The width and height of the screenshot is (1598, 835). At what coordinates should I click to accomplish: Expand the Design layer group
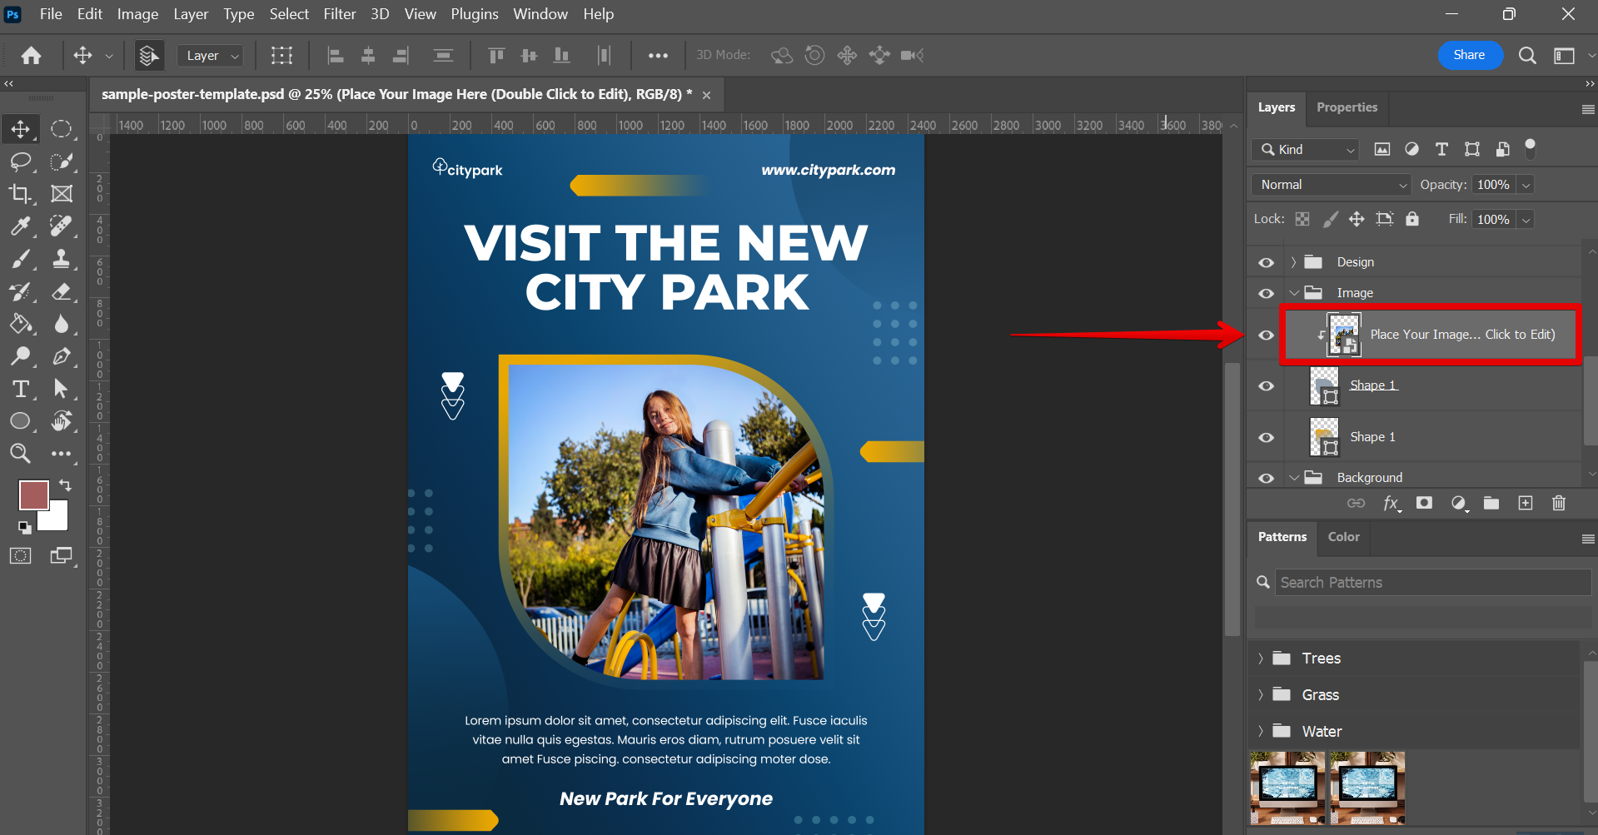point(1293,262)
